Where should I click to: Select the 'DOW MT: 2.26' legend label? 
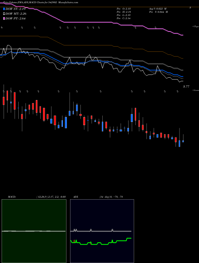click(16, 14)
